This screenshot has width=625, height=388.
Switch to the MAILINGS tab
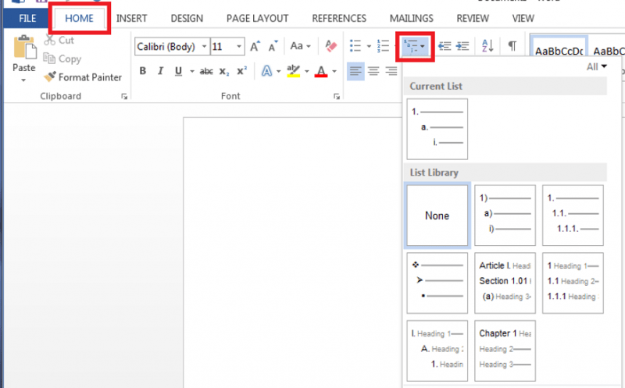(x=412, y=18)
